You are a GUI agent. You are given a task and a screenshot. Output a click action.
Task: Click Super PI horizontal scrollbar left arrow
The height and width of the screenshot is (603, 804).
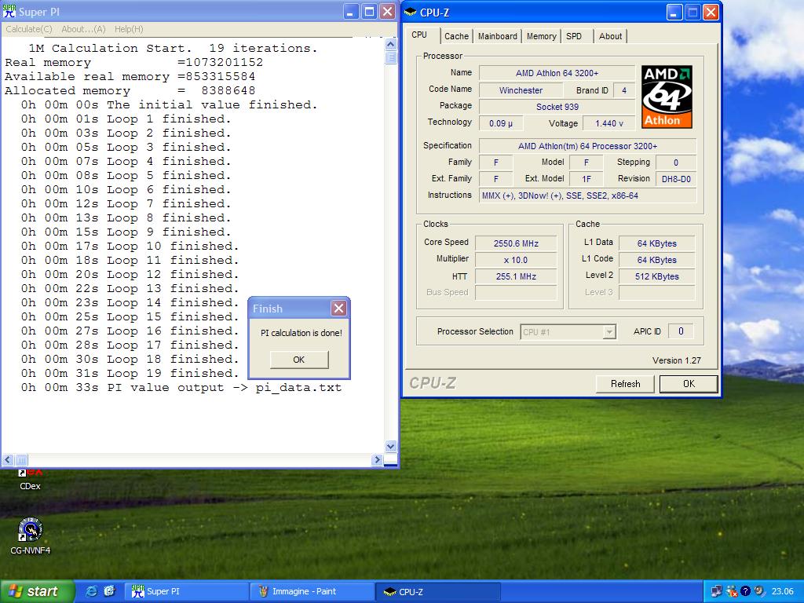point(8,460)
